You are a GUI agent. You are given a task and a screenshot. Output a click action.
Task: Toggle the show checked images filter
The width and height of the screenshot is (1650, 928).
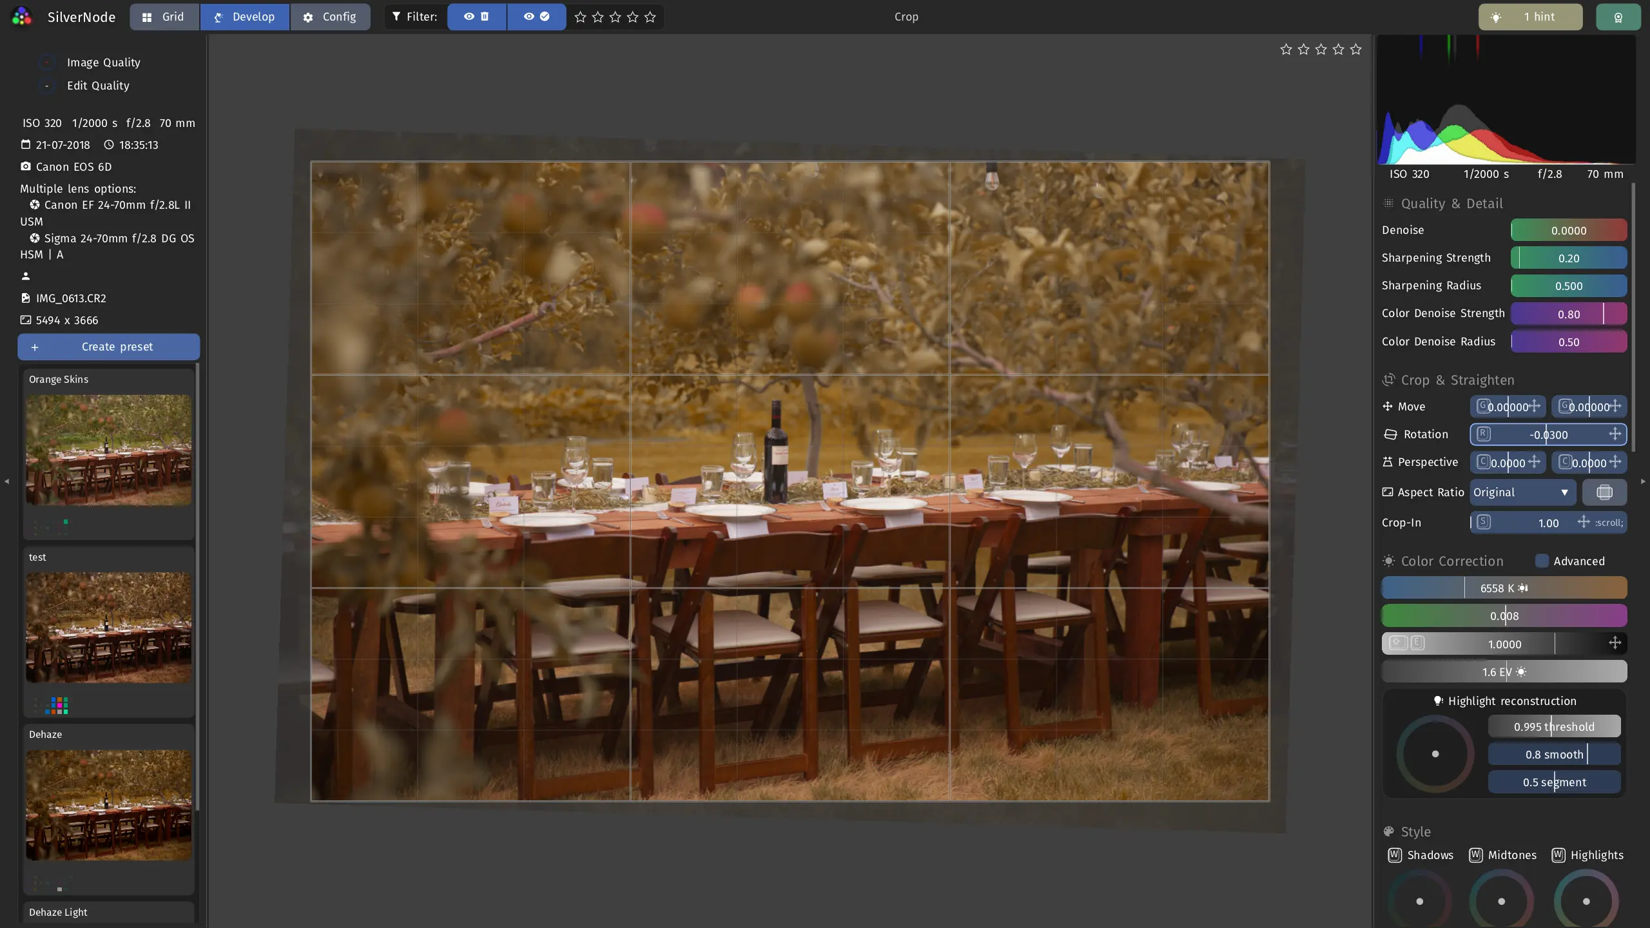[536, 17]
